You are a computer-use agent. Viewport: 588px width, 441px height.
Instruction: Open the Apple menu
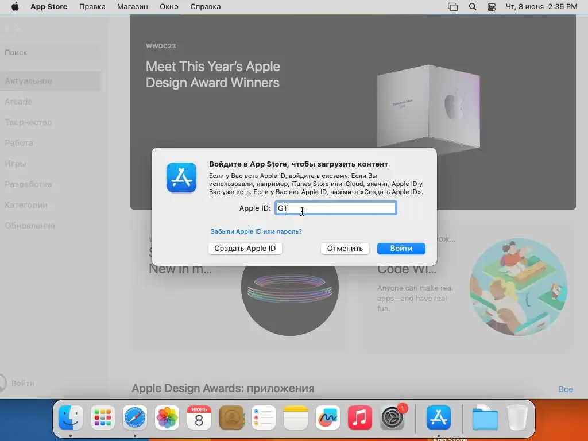(x=15, y=7)
